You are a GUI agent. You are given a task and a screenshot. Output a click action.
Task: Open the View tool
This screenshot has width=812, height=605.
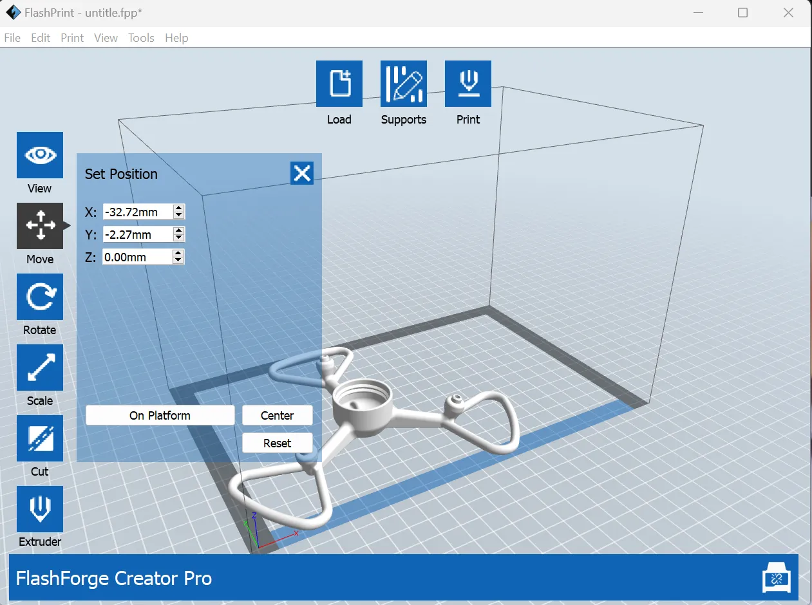click(40, 155)
